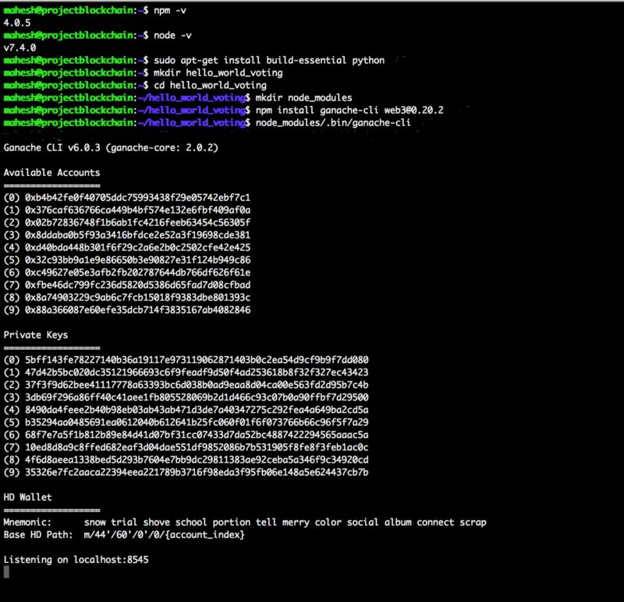Click the 'Mnemonic:' label
624x602 pixels.
(x=27, y=523)
